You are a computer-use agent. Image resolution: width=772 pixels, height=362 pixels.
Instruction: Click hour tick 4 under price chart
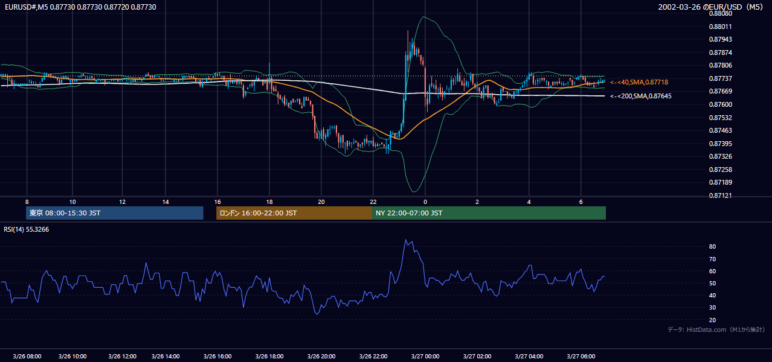pos(529,202)
